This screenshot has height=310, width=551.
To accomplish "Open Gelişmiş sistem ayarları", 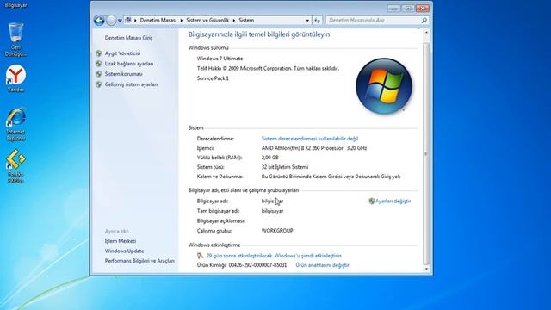I will (131, 84).
